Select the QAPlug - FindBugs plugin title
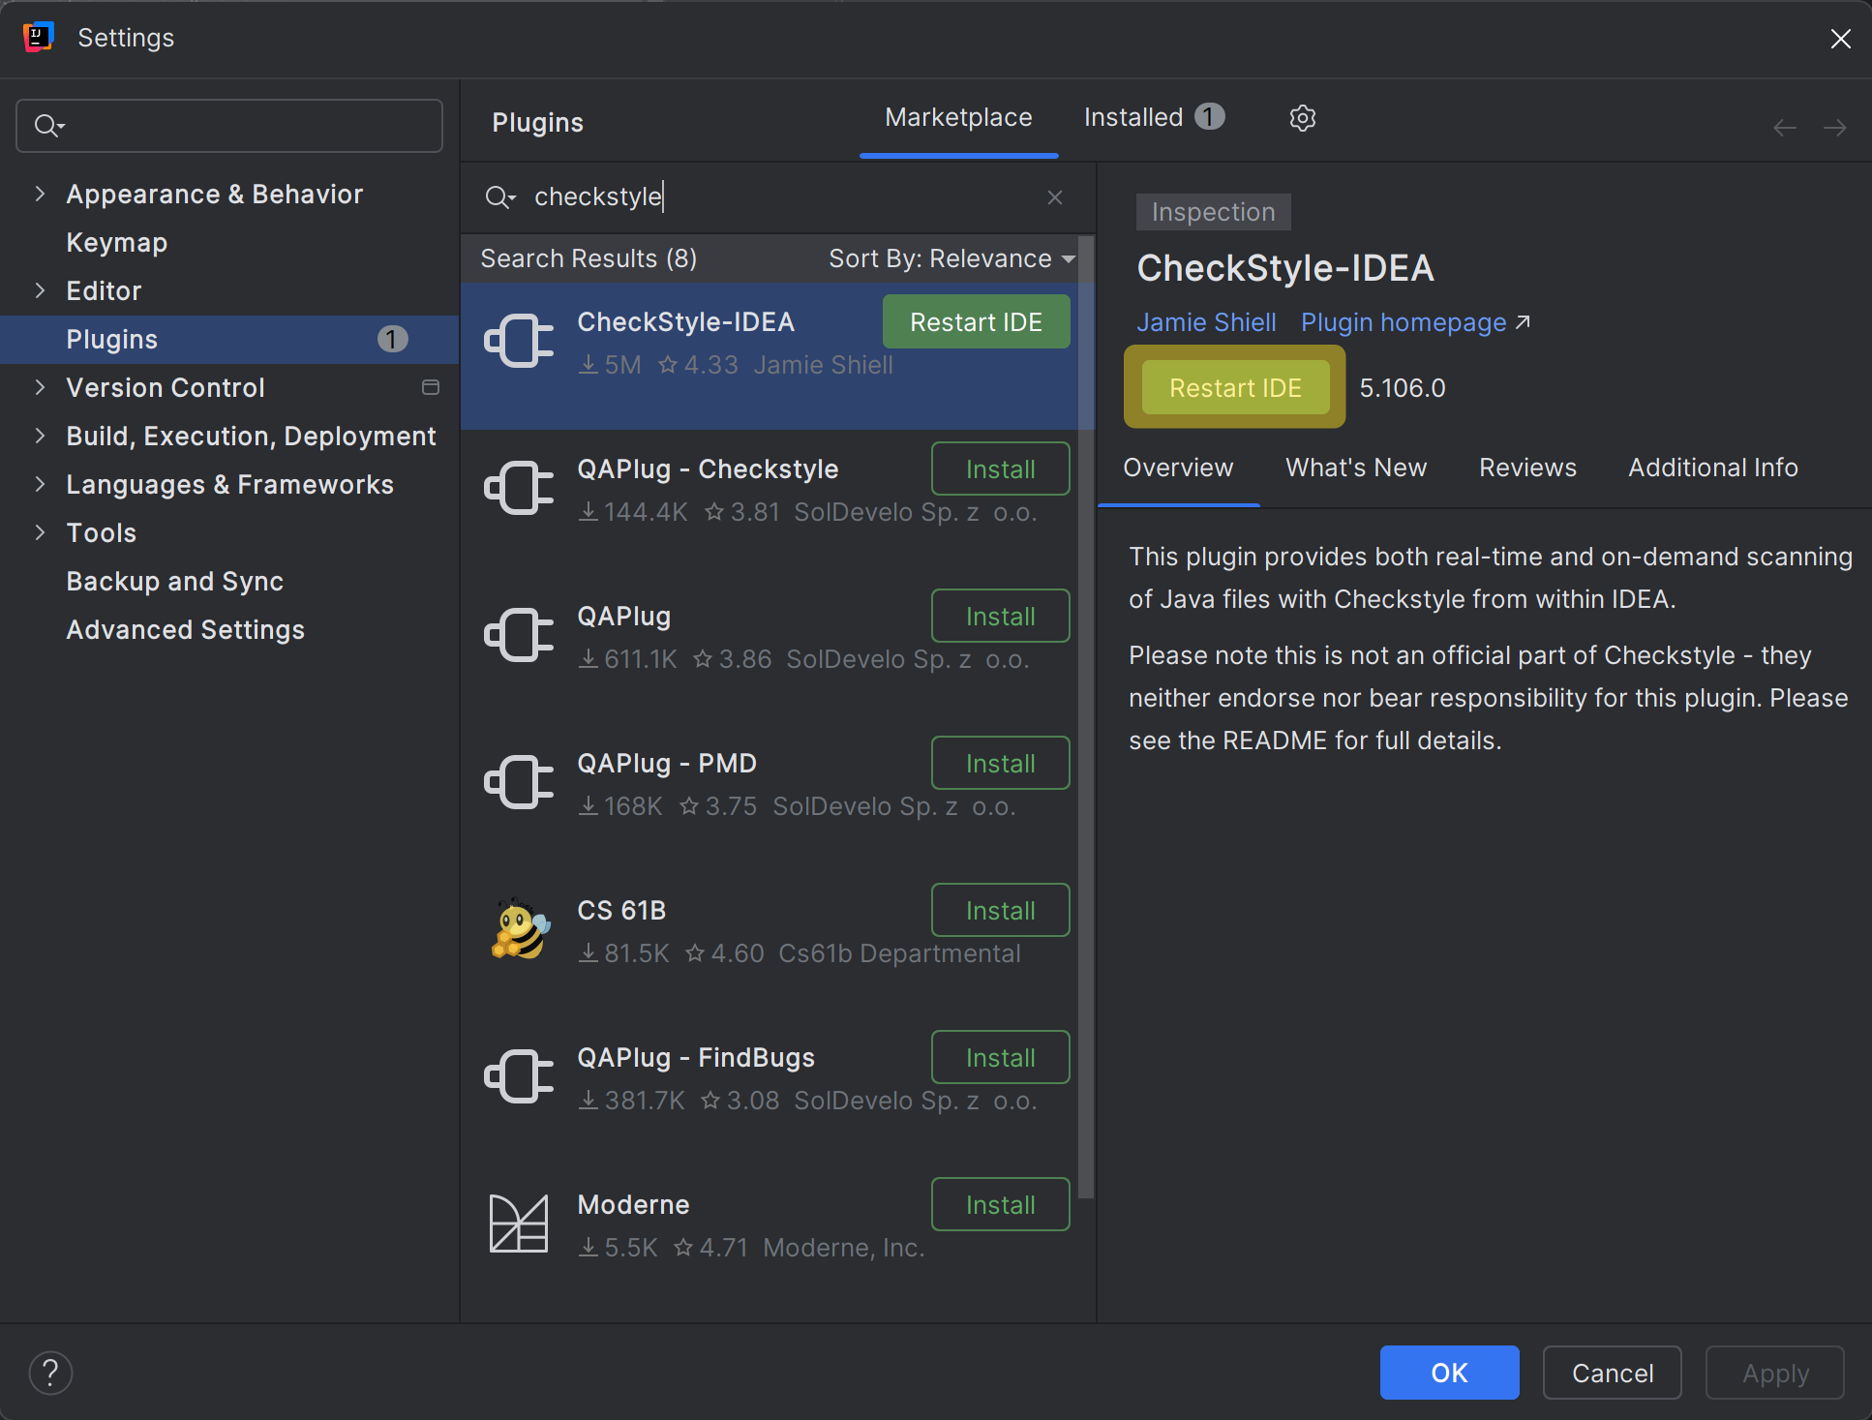The image size is (1872, 1420). [x=696, y=1058]
